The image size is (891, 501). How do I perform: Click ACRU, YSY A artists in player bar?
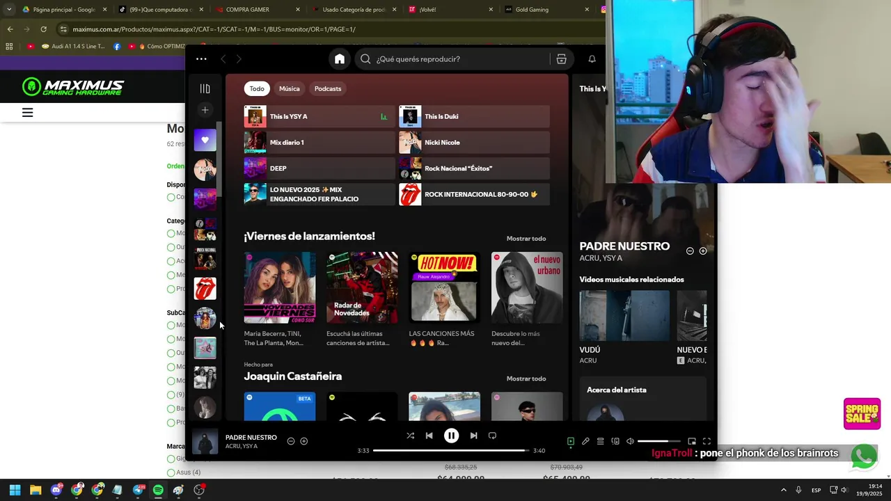(242, 446)
